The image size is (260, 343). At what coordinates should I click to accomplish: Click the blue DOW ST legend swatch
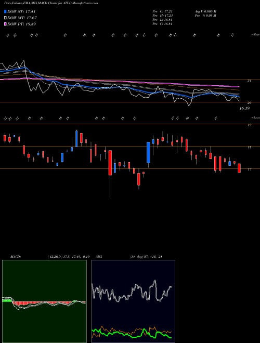[x=5, y=11]
